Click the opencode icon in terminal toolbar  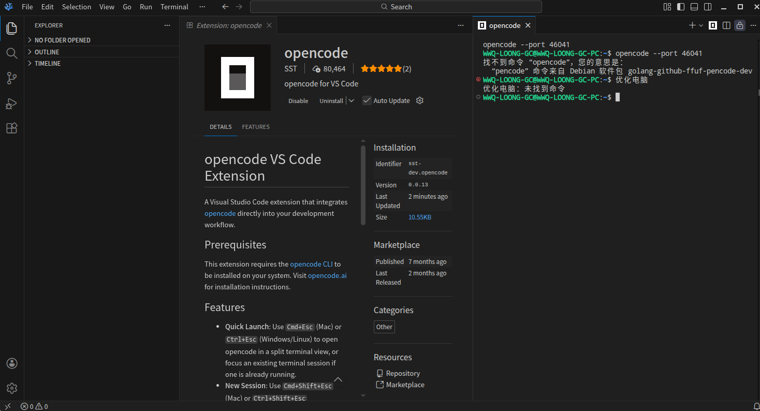click(x=713, y=25)
